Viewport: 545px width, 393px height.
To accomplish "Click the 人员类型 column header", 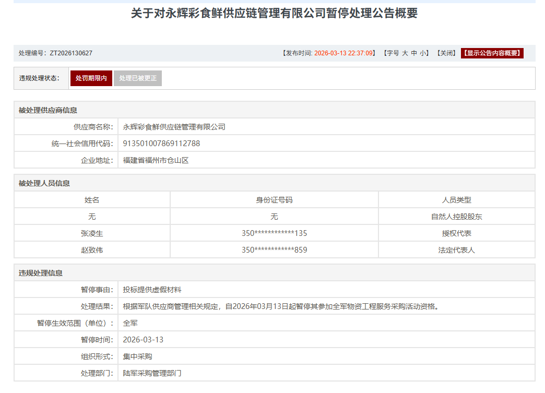I will click(x=456, y=200).
